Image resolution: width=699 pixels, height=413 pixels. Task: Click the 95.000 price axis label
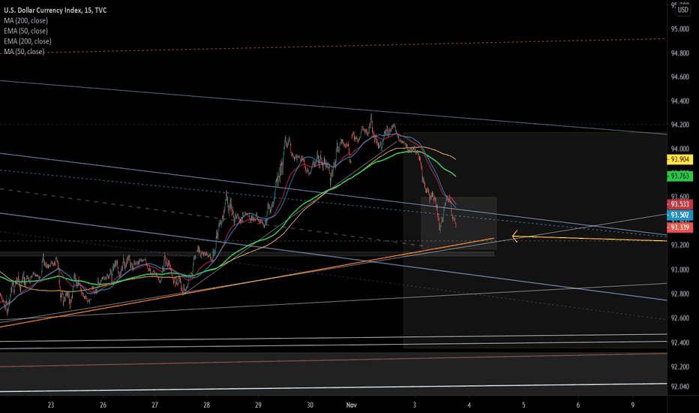coord(679,29)
